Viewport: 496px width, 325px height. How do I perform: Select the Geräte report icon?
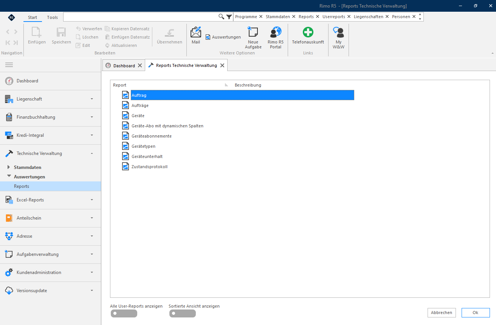pos(126,116)
